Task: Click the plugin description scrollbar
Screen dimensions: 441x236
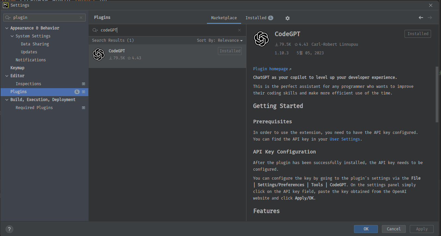Action: 437,94
